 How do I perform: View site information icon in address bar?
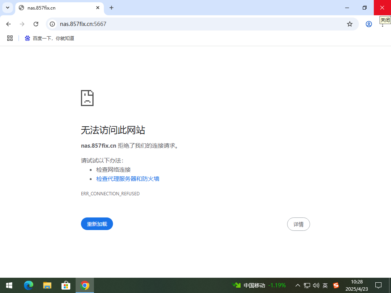(x=52, y=24)
